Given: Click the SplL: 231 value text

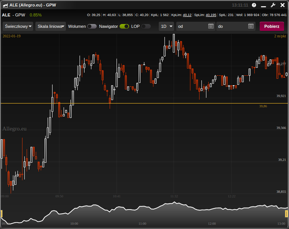Looking at the screenshot, I should click(x=226, y=15).
